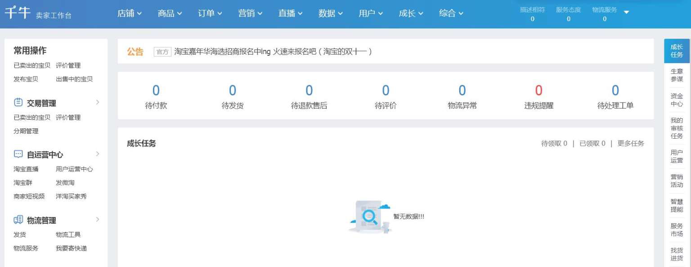Switch to 生意参谋 in right sidebar
The image size is (691, 267).
point(677,75)
